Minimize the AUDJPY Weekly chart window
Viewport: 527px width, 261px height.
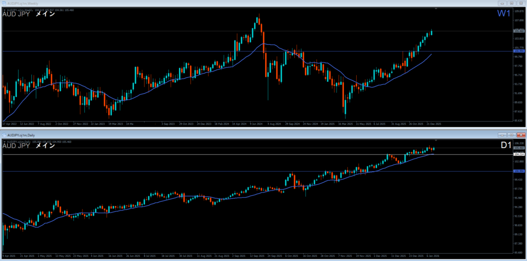click(503, 3)
